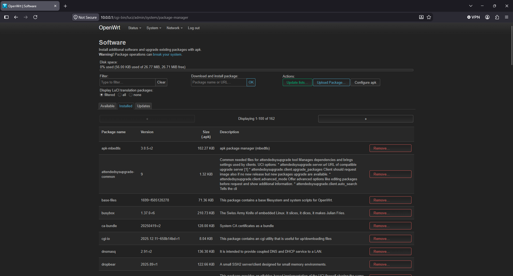Click the Type to filter input field
513x276 pixels.
point(127,82)
